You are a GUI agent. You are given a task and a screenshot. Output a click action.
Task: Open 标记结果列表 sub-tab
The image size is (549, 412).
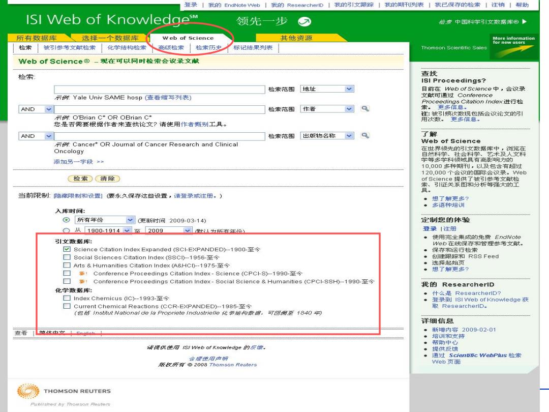pyautogui.click(x=253, y=48)
